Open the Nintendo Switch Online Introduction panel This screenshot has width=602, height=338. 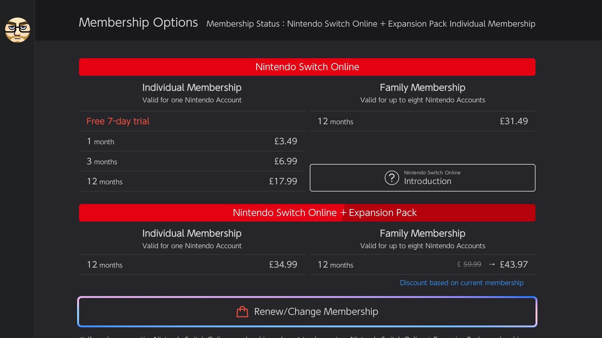point(422,178)
